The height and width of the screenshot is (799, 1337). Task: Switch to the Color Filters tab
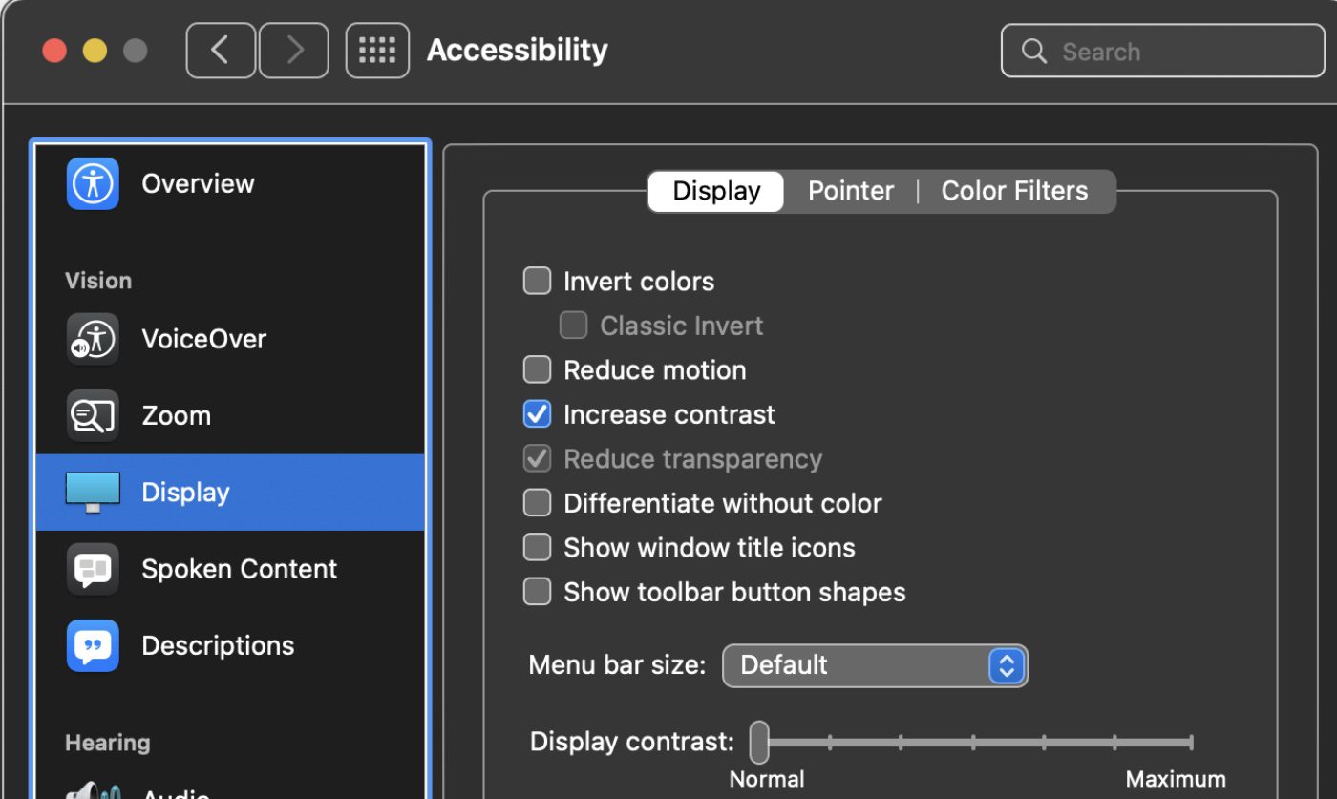(1014, 191)
